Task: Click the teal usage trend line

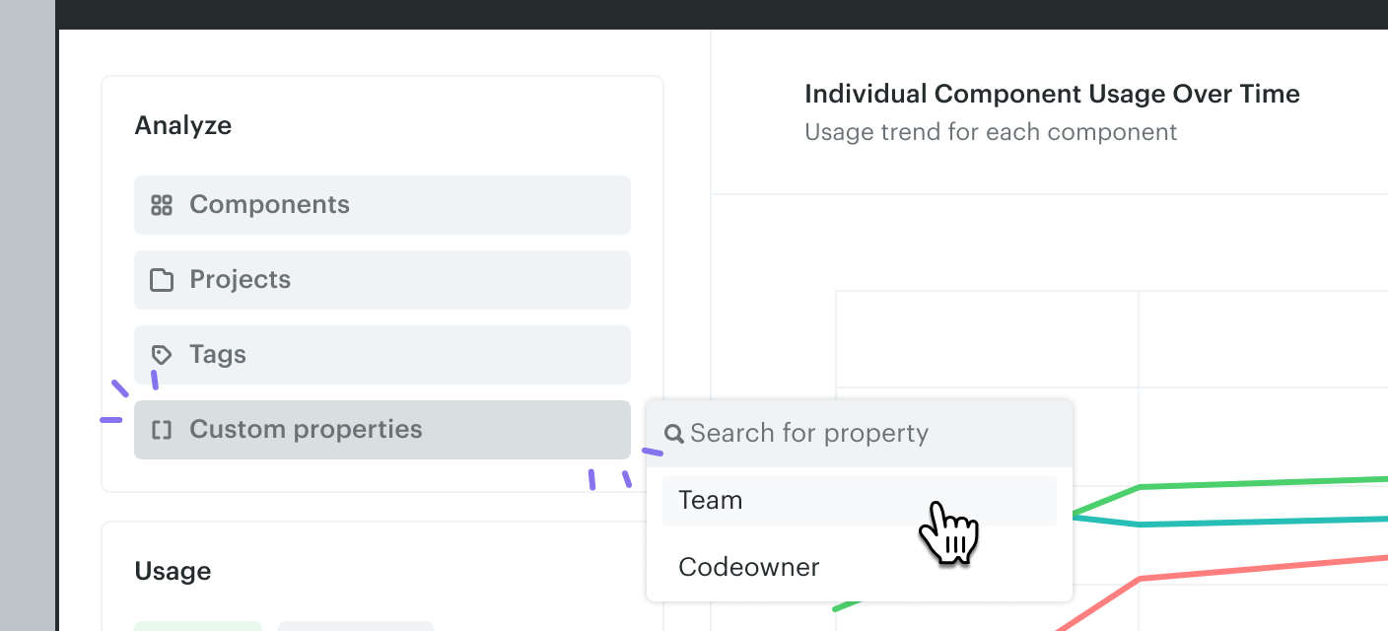Action: coord(1262,522)
